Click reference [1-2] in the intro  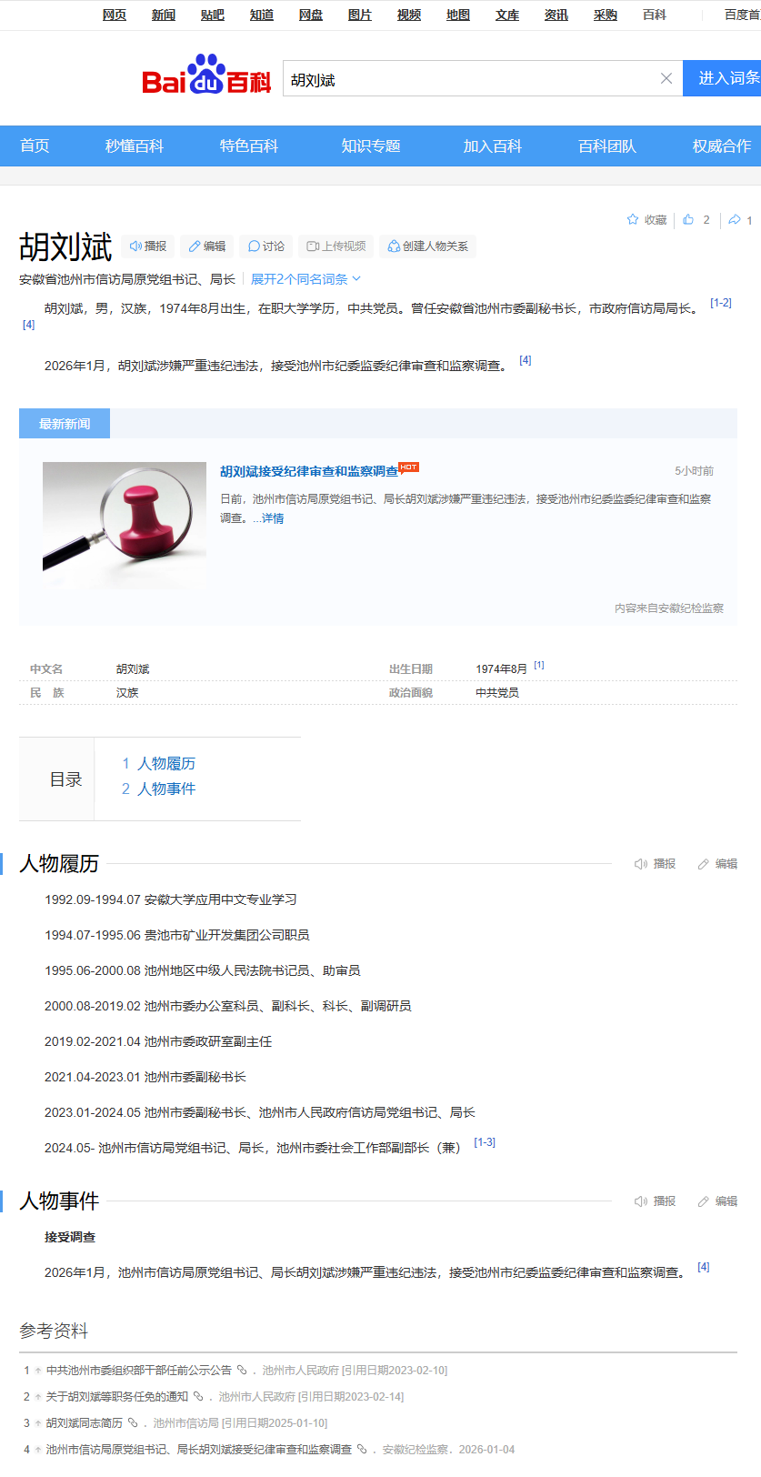pyautogui.click(x=721, y=303)
